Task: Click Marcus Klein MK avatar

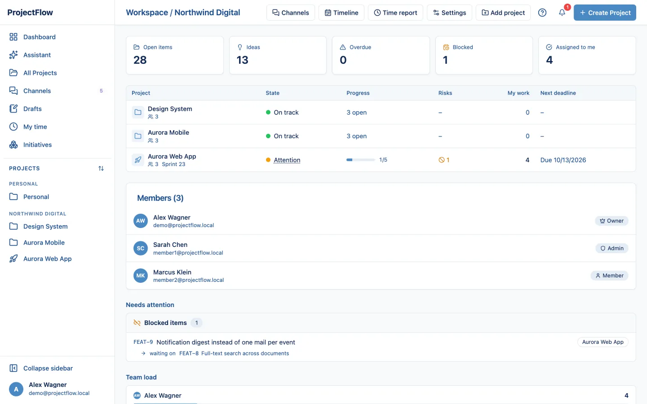Action: pos(141,276)
